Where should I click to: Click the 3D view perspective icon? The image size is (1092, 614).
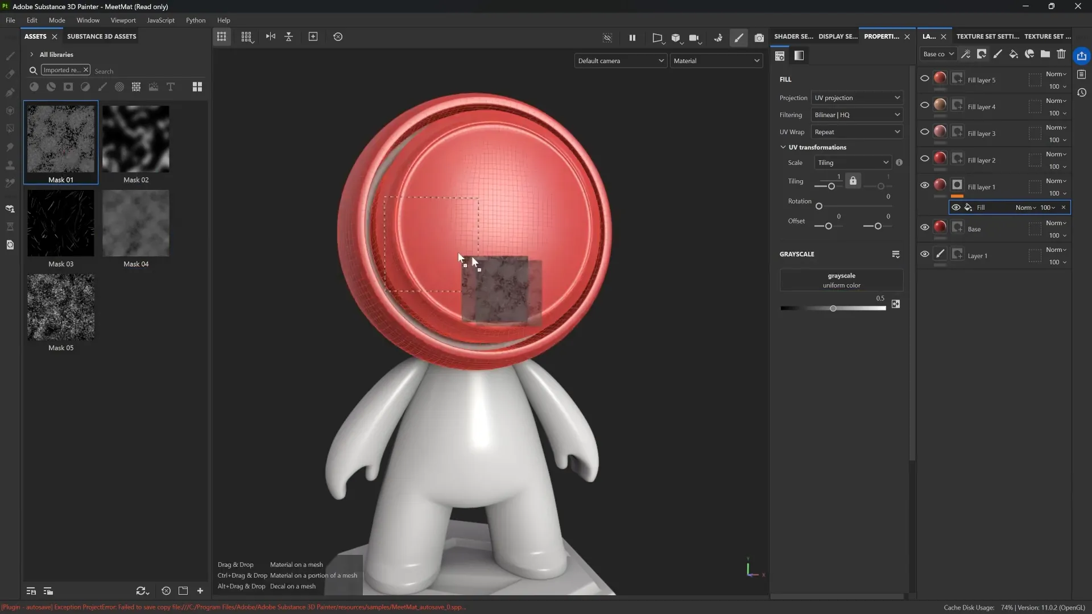(x=657, y=38)
